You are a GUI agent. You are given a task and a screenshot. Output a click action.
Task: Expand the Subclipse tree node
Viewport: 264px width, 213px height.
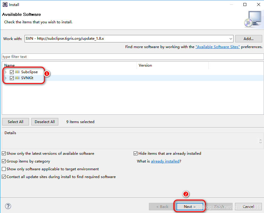pyautogui.click(x=6, y=72)
